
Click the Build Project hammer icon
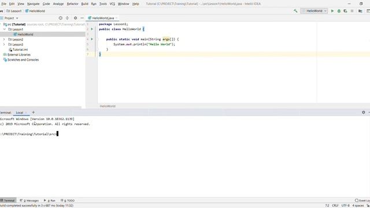click(x=295, y=11)
